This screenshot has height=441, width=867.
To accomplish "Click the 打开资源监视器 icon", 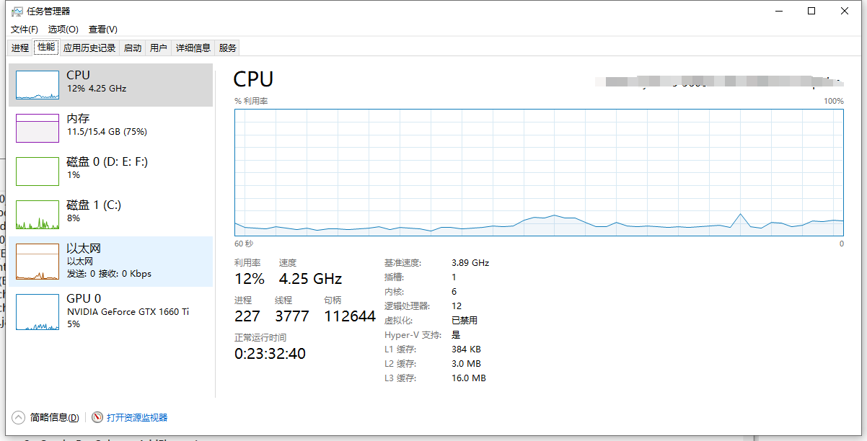I will [97, 417].
